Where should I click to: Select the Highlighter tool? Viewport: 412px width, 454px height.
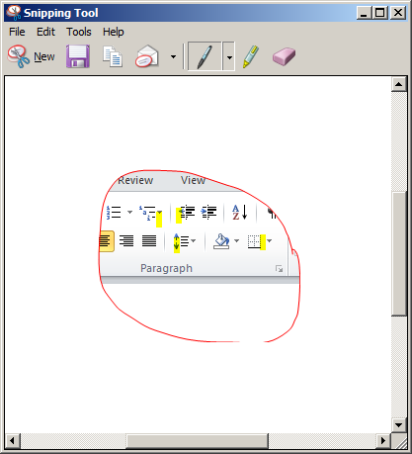pyautogui.click(x=251, y=56)
